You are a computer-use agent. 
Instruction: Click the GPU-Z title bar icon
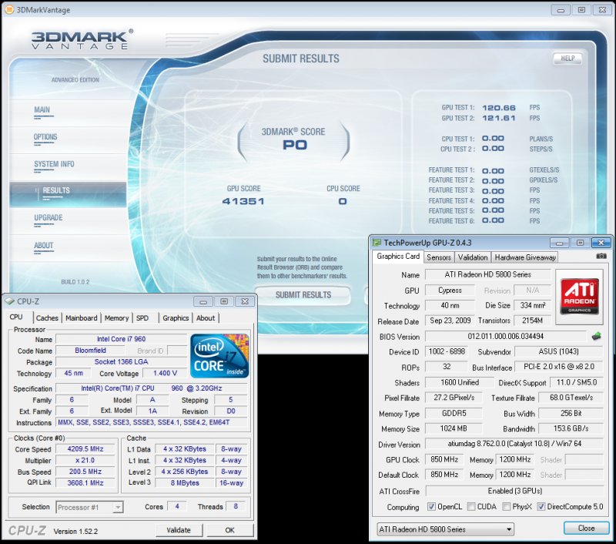point(377,243)
